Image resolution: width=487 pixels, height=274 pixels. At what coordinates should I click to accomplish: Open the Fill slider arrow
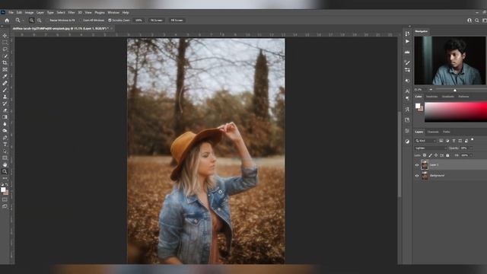[471, 155]
